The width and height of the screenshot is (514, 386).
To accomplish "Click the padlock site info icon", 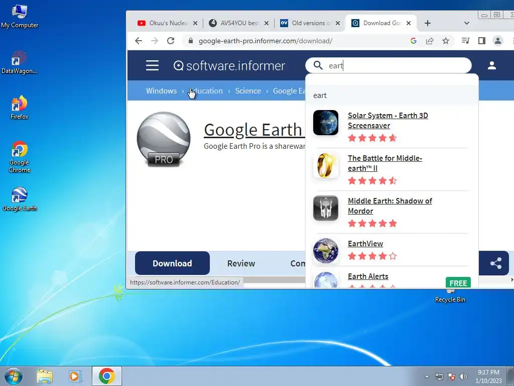I will (190, 41).
